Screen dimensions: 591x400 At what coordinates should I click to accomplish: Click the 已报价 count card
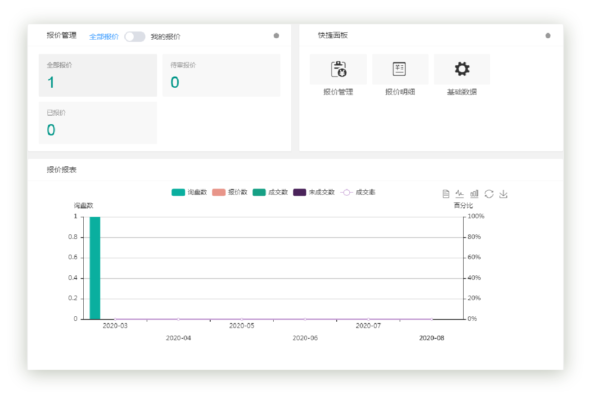pyautogui.click(x=98, y=123)
